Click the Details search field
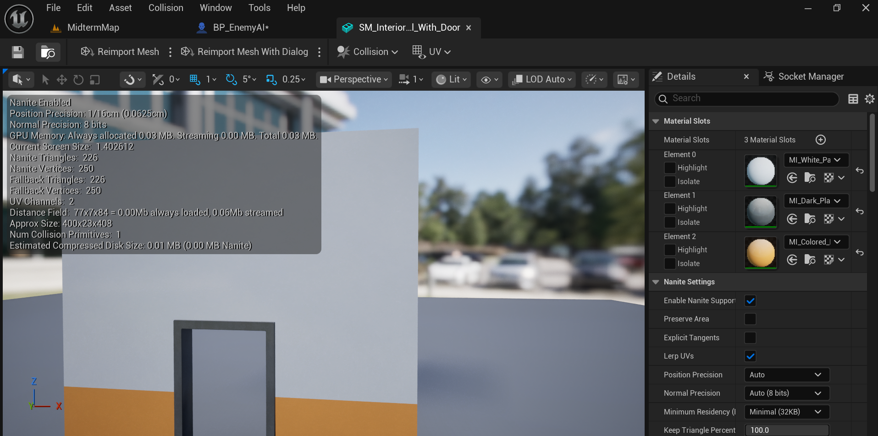This screenshot has width=878, height=436. point(746,99)
